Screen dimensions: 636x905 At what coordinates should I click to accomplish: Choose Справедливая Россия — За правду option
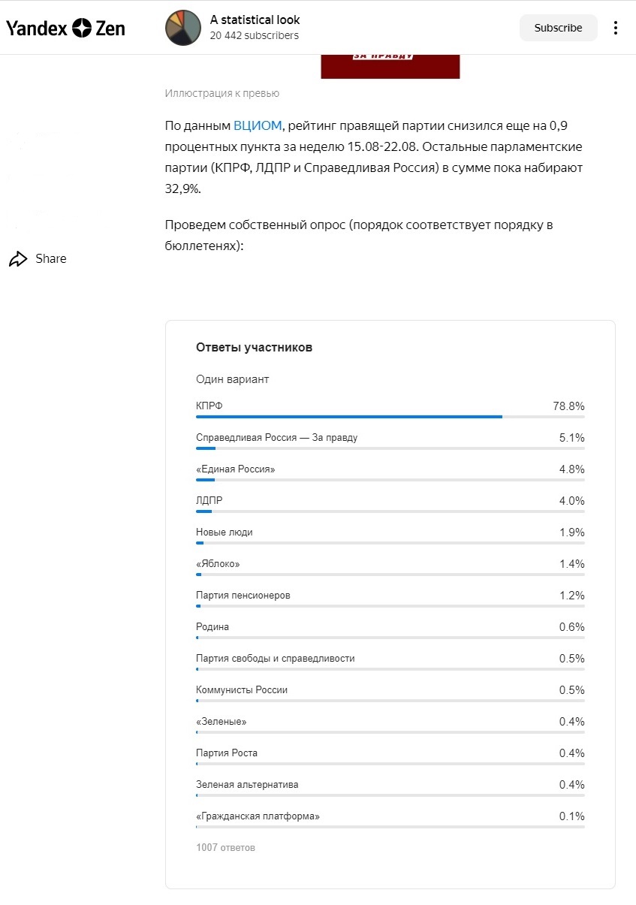pos(390,441)
